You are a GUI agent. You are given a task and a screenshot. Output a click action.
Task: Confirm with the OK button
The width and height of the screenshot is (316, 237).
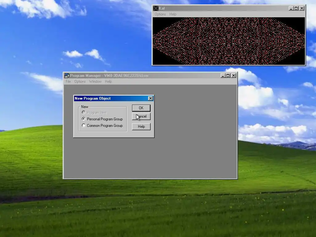click(x=141, y=108)
